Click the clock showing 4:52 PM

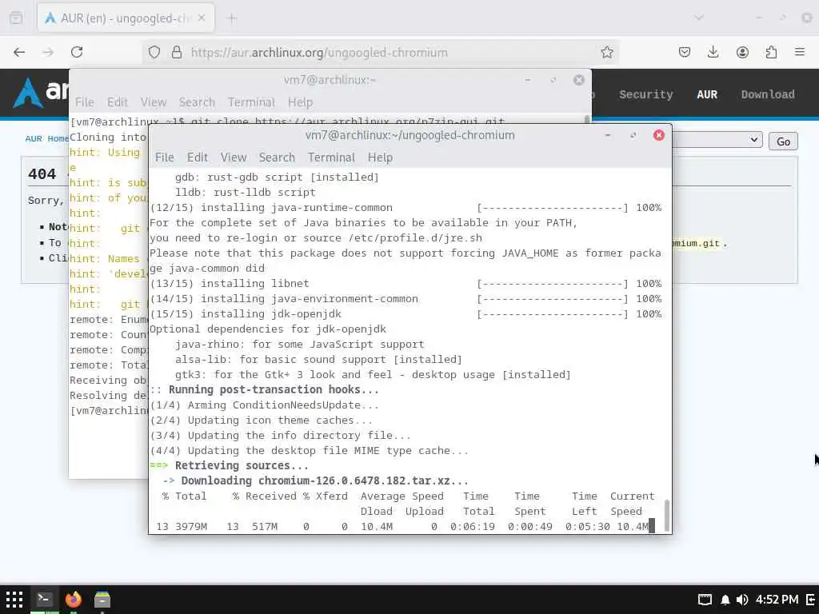777,600
